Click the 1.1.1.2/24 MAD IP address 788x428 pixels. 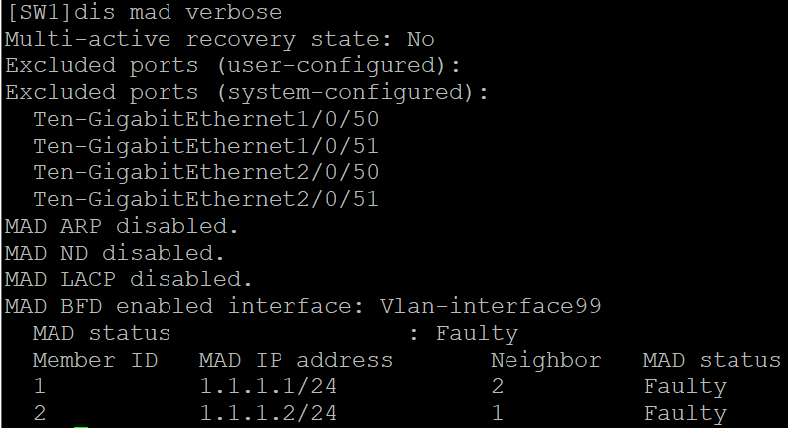point(268,413)
